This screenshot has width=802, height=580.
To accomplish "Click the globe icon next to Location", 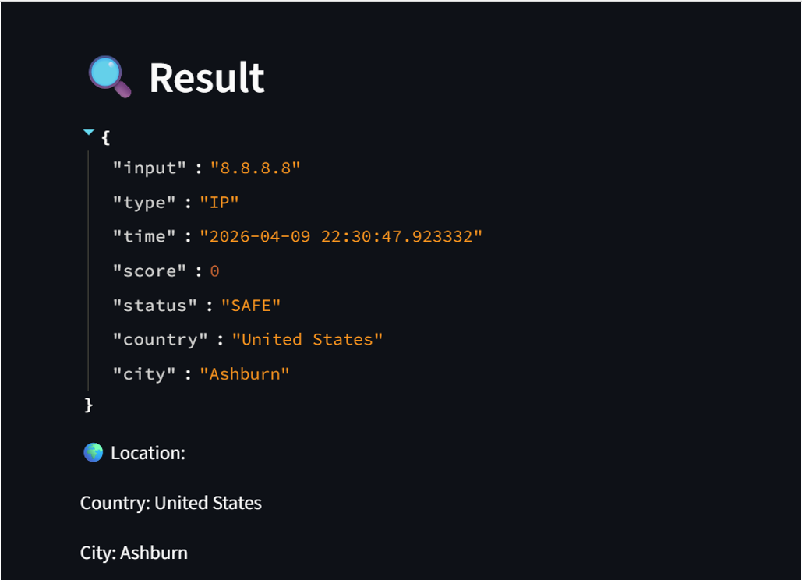I will [93, 452].
